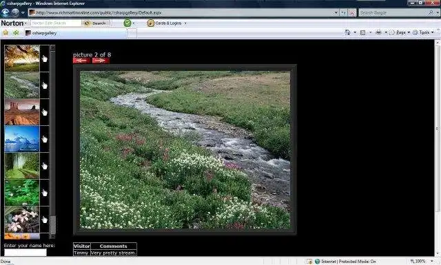Viewport: 441px width, 265px height.
Task: Click hand icon beside pink blossoms thumbnail
Action: pyautogui.click(x=44, y=220)
